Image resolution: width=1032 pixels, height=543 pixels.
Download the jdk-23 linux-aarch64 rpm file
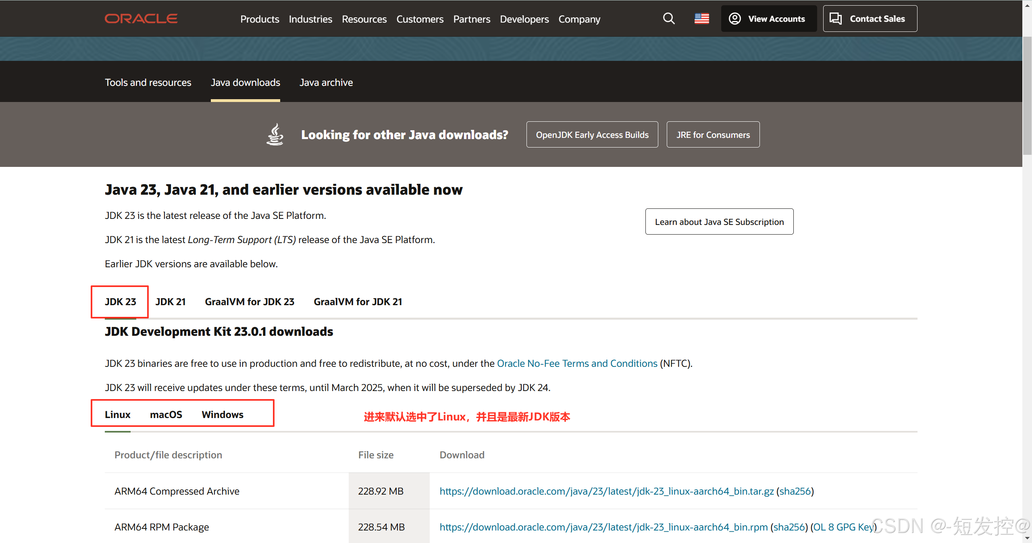[603, 527]
